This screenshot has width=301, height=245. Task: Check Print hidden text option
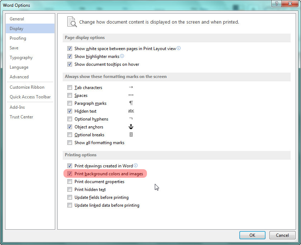(70, 190)
